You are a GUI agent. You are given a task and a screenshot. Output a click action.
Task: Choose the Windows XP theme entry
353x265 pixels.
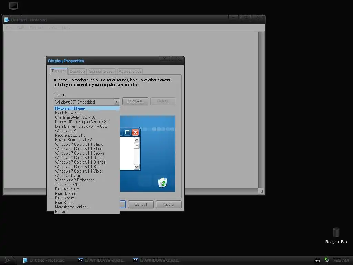click(87, 131)
